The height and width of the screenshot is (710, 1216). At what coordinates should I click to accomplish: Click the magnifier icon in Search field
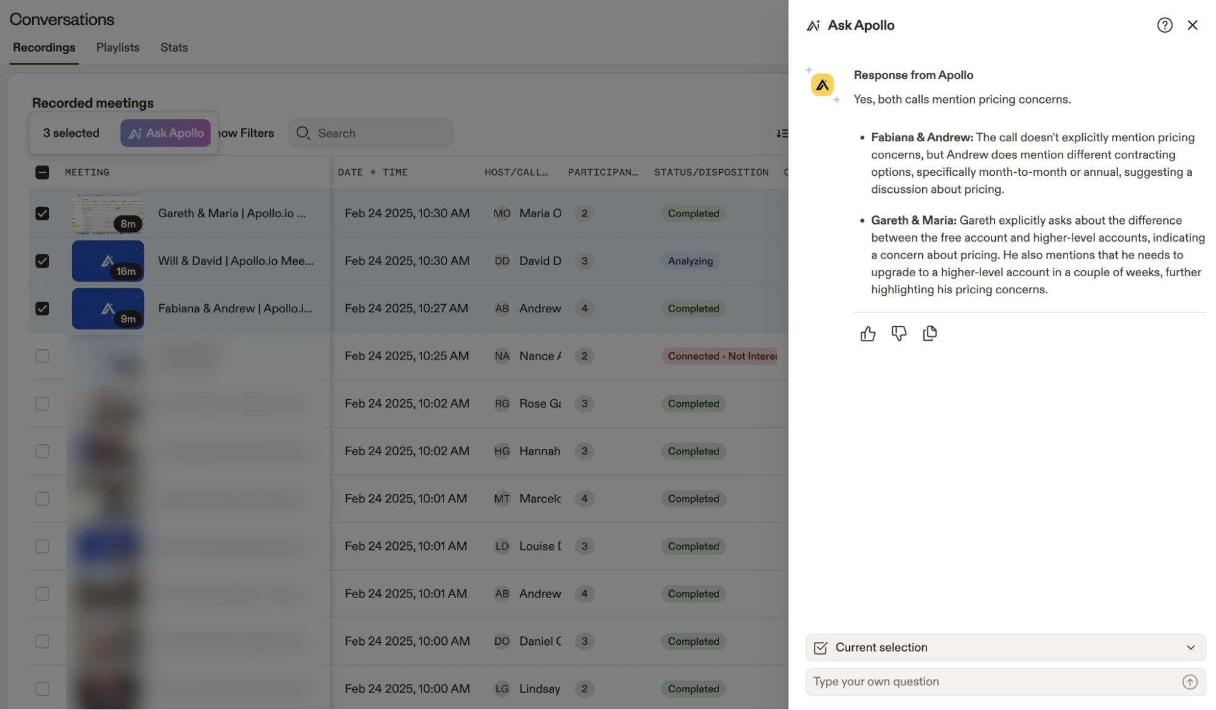tap(303, 133)
